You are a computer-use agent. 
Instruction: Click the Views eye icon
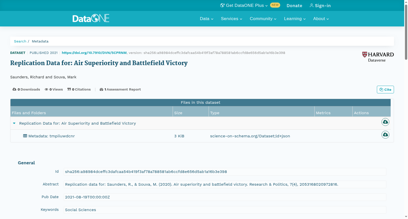(46, 89)
